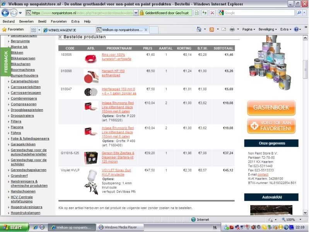
Task: Click the Home page icon
Action: click(x=199, y=29)
